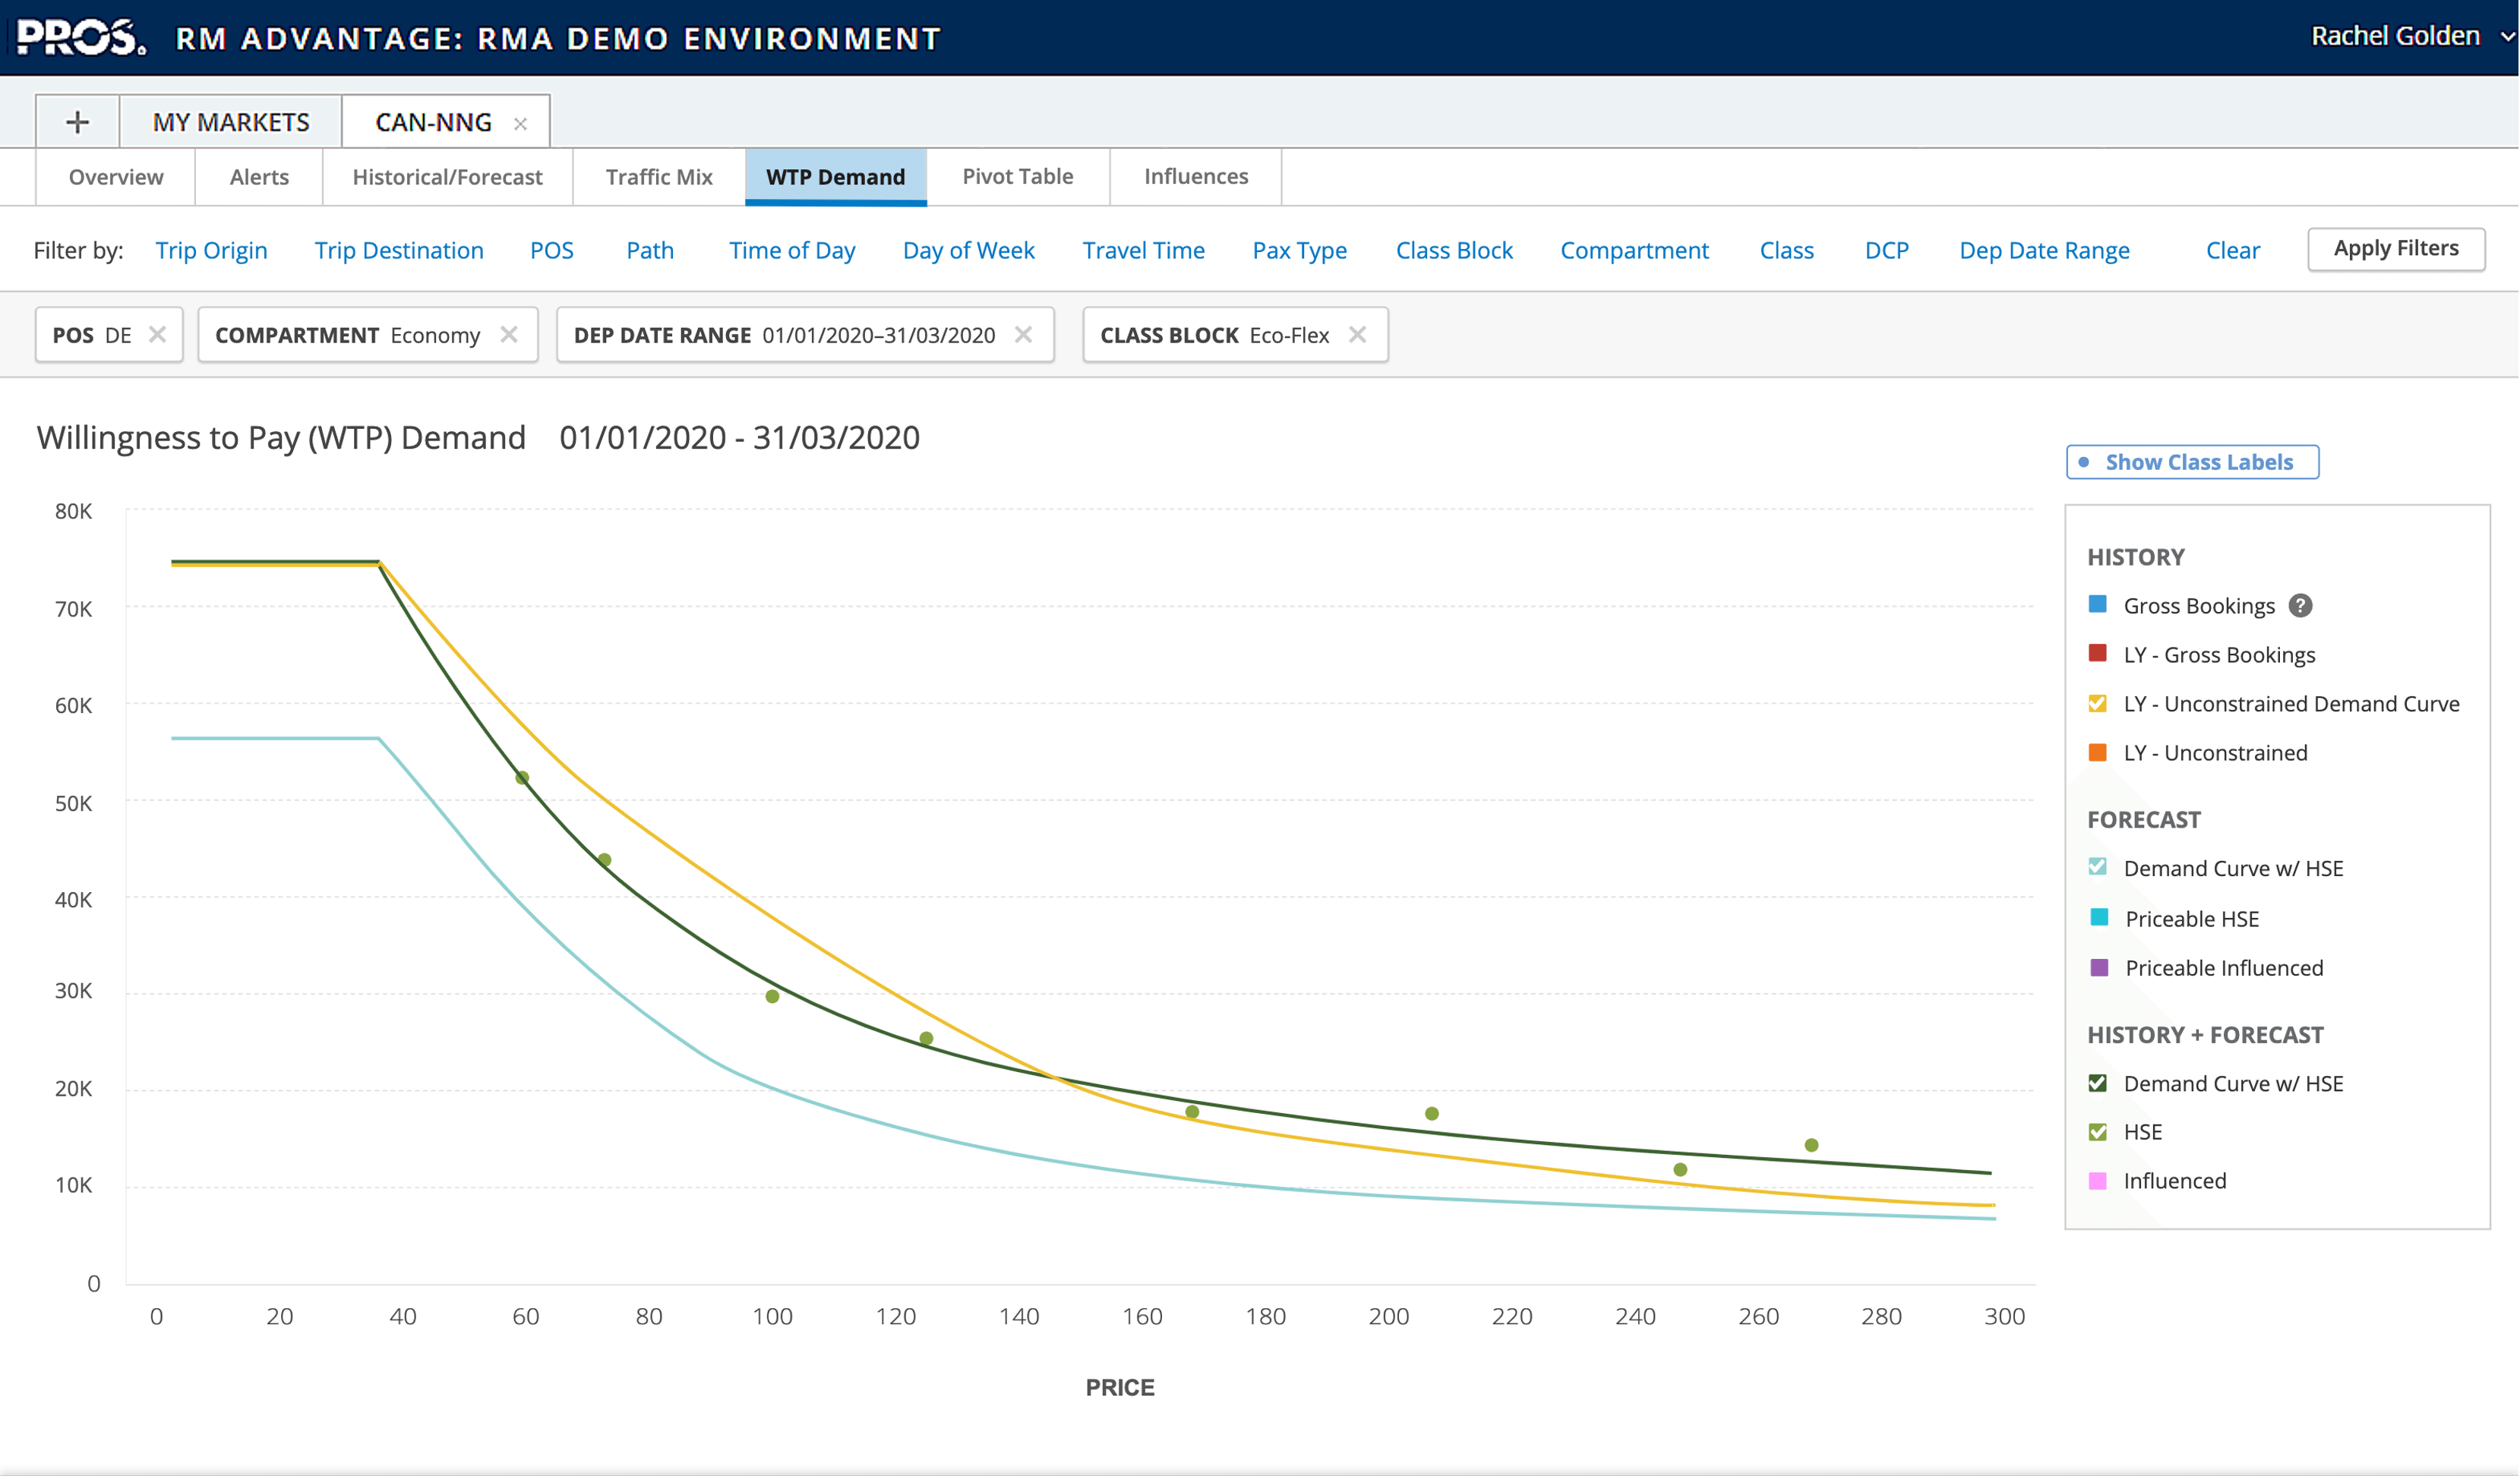Image resolution: width=2520 pixels, height=1476 pixels.
Task: Remove the POS DE filter chip
Action: (x=158, y=334)
